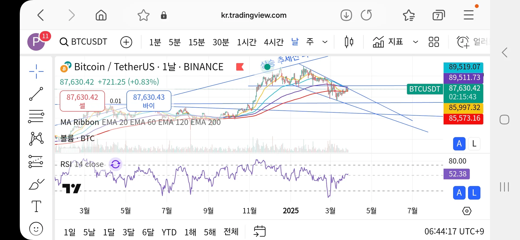Set the date range to 1해
Viewport: 520px width, 240px height.
point(190,232)
